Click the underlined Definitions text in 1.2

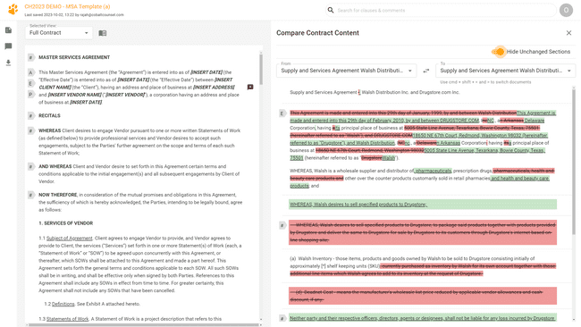(x=63, y=304)
